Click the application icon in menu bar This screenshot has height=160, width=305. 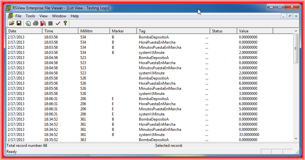10,16
